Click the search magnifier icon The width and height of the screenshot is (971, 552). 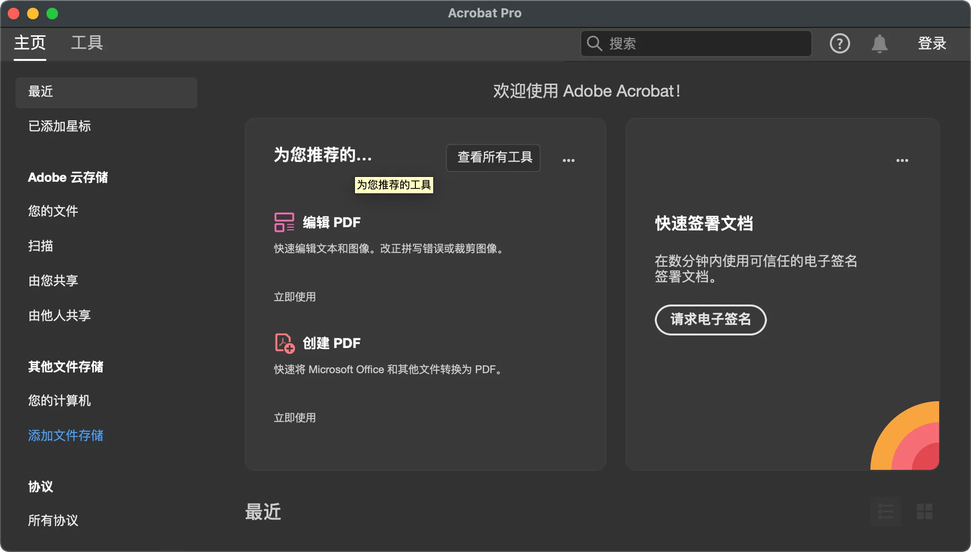coord(594,44)
